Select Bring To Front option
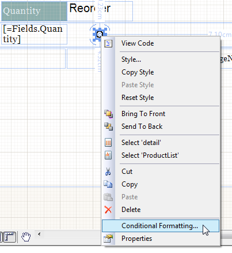This screenshot has height=253, width=232. [161, 114]
